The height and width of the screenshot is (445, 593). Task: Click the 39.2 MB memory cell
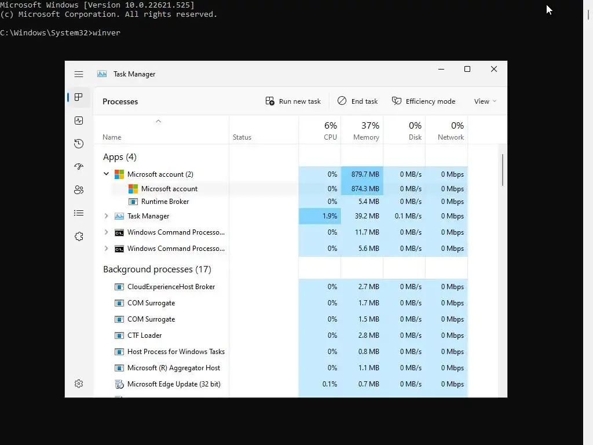pyautogui.click(x=363, y=216)
